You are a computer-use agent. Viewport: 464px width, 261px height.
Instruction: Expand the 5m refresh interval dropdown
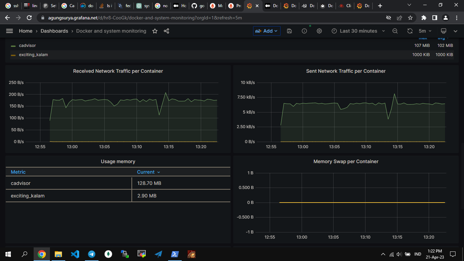tap(425, 31)
